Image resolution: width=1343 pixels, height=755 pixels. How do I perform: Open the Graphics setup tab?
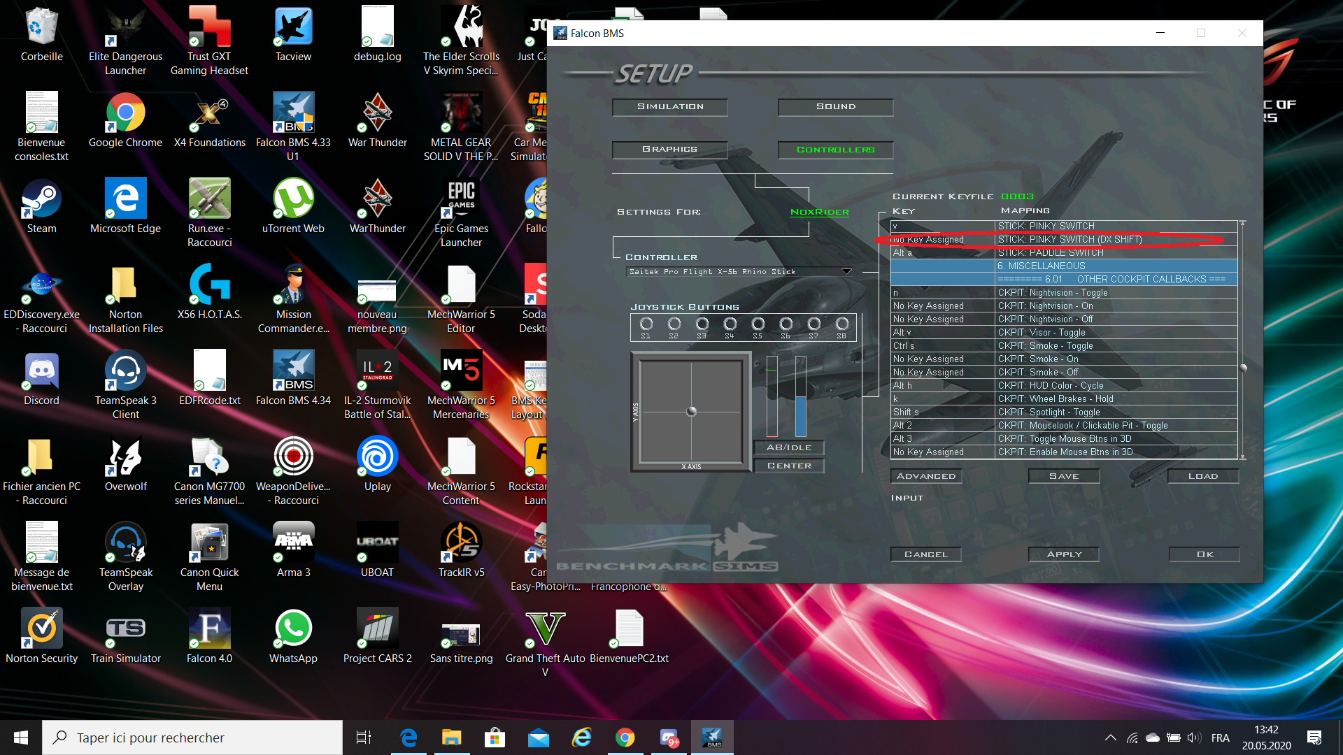(669, 150)
